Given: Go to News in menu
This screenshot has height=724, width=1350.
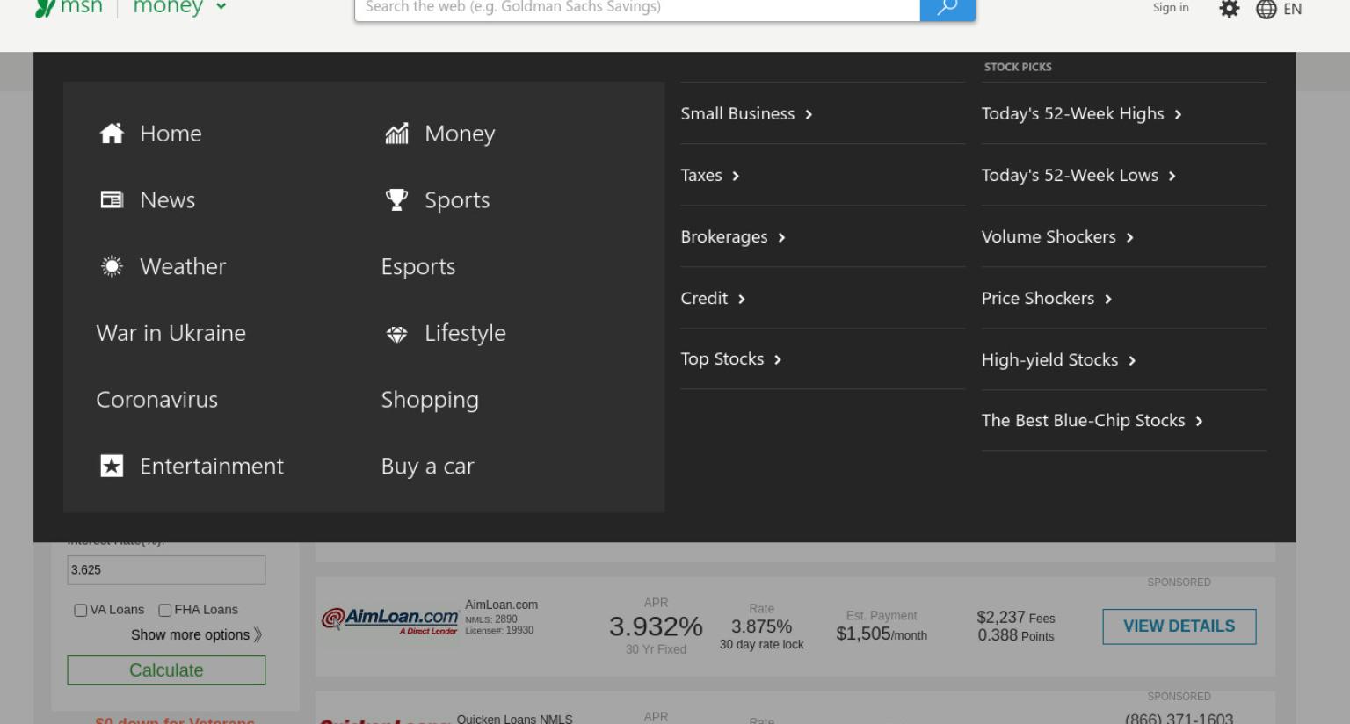Looking at the screenshot, I should [167, 200].
